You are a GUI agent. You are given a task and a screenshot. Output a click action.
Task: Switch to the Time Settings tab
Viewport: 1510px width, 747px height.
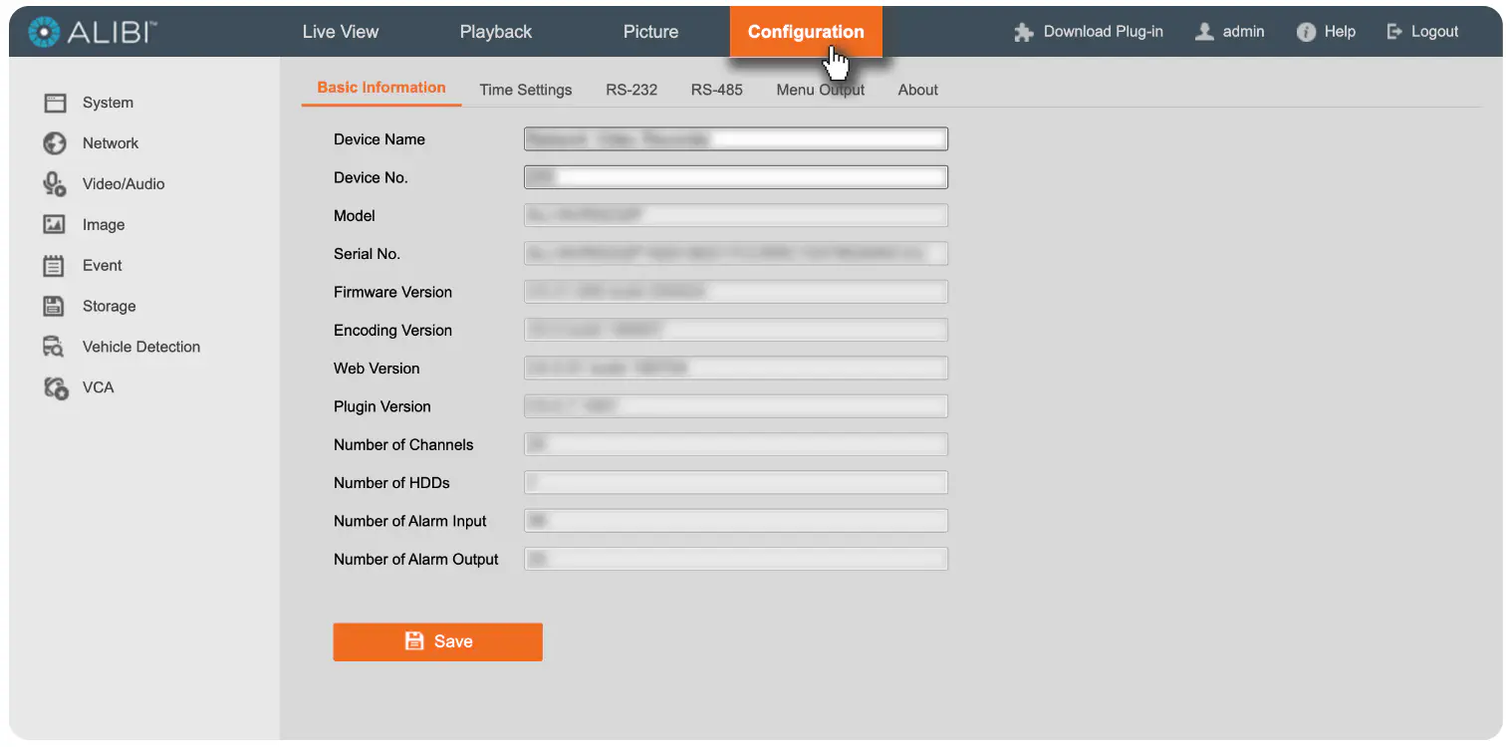coord(526,90)
